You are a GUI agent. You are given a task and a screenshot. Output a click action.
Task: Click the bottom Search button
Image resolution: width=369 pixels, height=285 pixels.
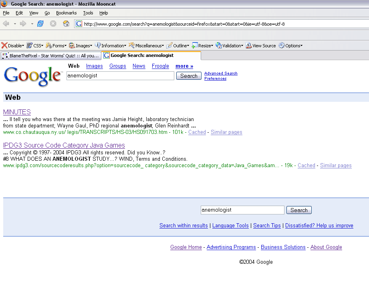coord(299,210)
